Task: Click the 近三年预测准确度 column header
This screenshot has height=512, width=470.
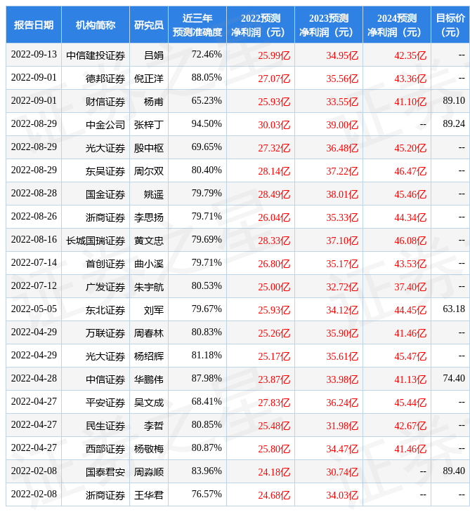Action: click(197, 25)
